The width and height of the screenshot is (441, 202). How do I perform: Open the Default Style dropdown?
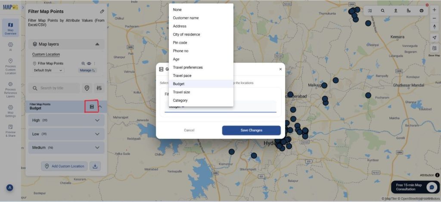tap(48, 70)
